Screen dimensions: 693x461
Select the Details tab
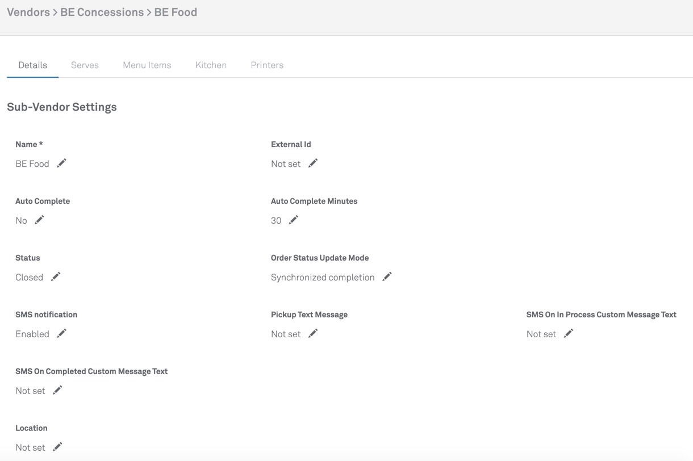click(32, 65)
